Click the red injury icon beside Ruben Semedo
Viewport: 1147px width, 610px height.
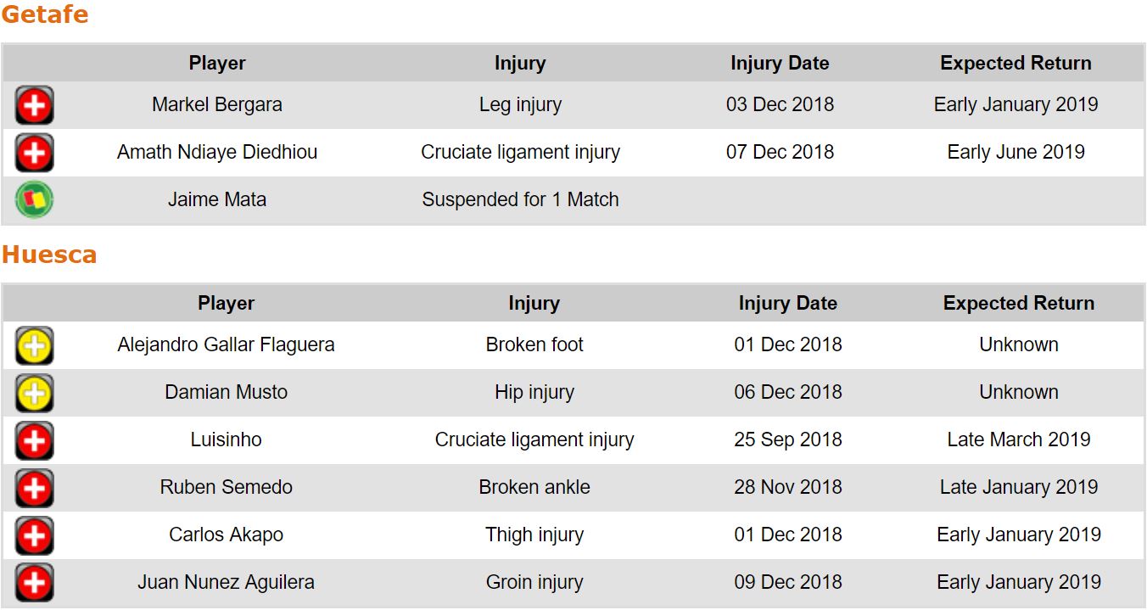(x=34, y=489)
